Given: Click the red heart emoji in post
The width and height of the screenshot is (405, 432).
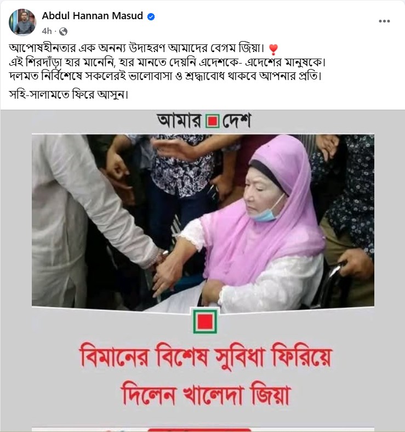Looking at the screenshot, I should point(273,49).
